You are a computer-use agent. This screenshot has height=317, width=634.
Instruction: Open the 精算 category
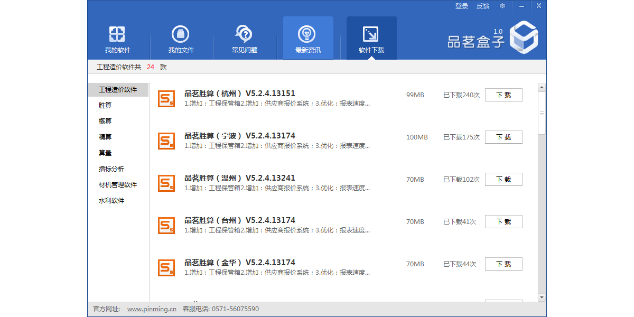105,137
